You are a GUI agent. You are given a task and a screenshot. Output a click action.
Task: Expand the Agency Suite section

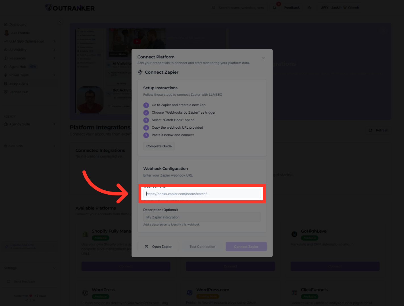(54, 124)
